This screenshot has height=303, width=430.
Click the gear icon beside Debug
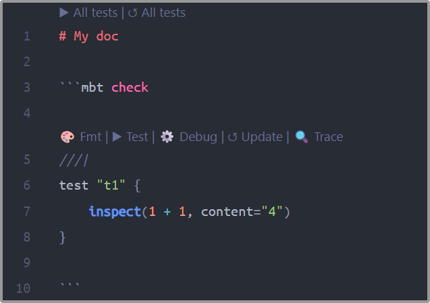click(x=167, y=136)
